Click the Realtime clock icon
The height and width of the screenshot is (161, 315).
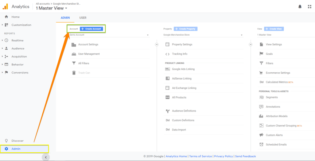coord(7,40)
